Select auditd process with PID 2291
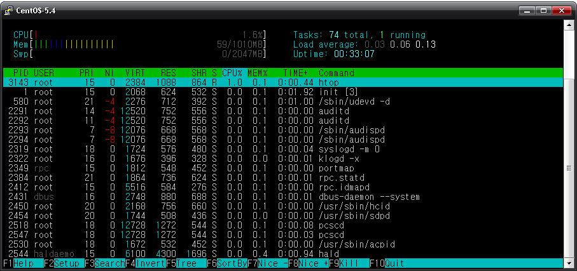The image size is (577, 271). pos(283,111)
